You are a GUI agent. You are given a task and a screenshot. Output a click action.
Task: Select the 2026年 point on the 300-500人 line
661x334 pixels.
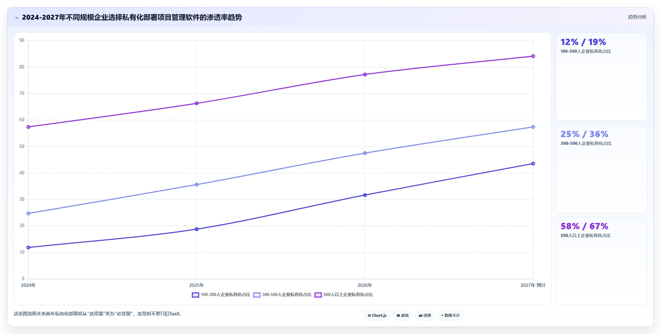pos(365,153)
